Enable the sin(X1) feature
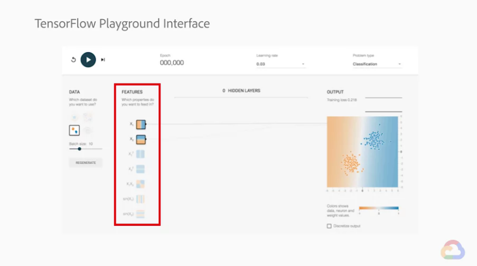This screenshot has height=266, width=477. pyautogui.click(x=140, y=199)
